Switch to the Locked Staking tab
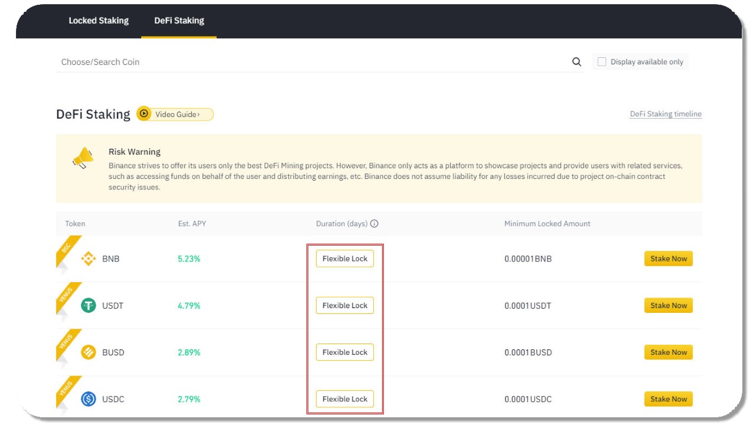The image size is (756, 425). 99,21
